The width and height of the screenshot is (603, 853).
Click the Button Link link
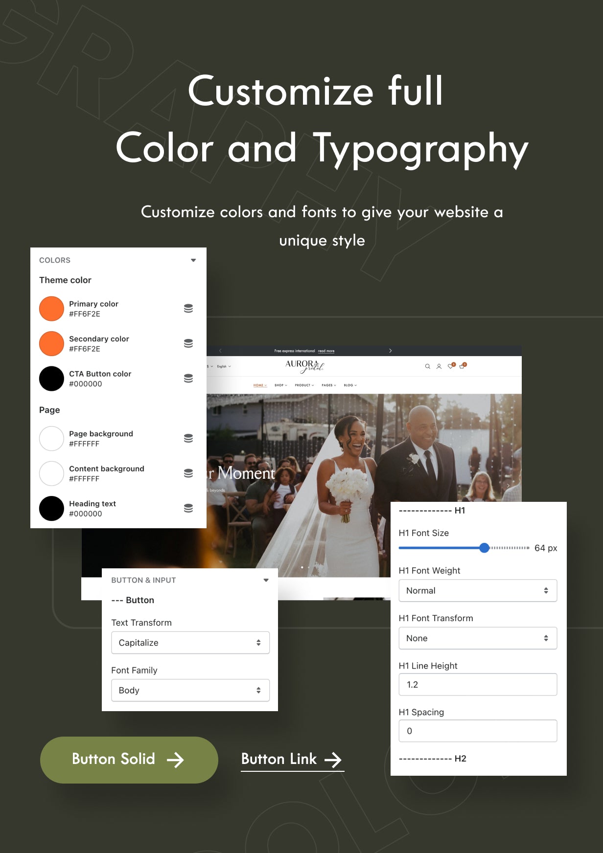[x=292, y=760]
